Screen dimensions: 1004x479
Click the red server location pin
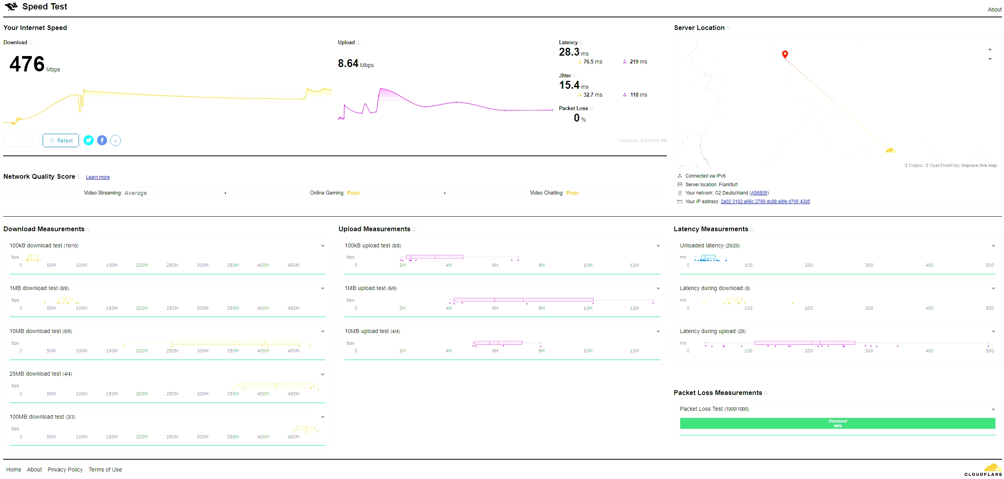pyautogui.click(x=784, y=54)
